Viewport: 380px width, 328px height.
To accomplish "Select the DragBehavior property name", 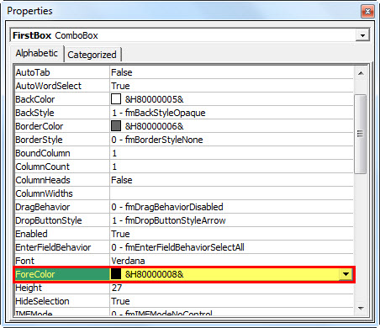I will coord(43,207).
